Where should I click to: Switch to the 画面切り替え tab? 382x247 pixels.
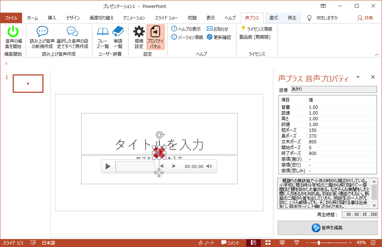[102, 18]
